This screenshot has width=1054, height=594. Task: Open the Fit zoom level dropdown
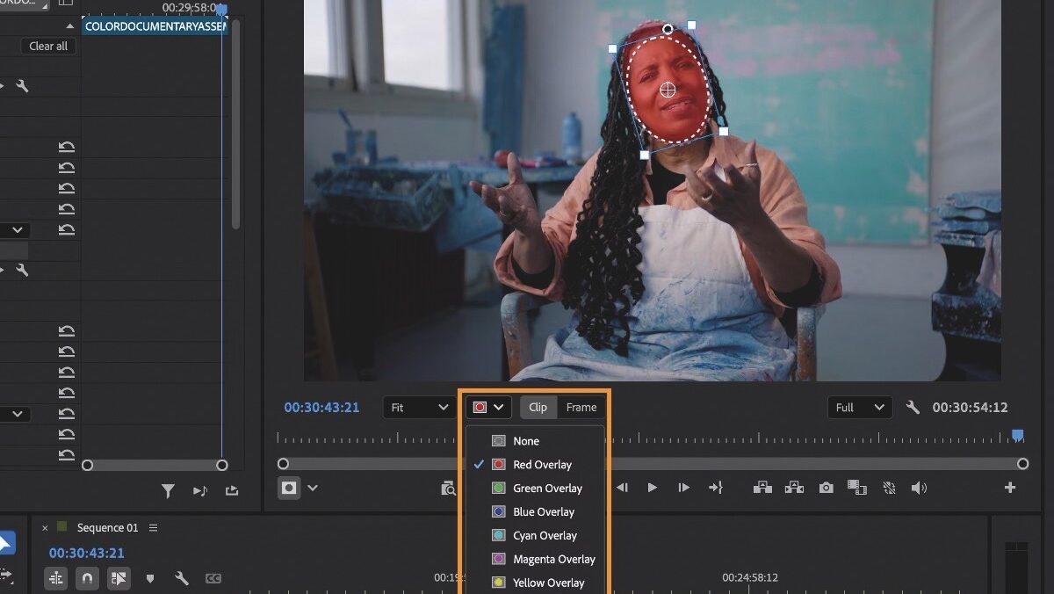coord(419,408)
